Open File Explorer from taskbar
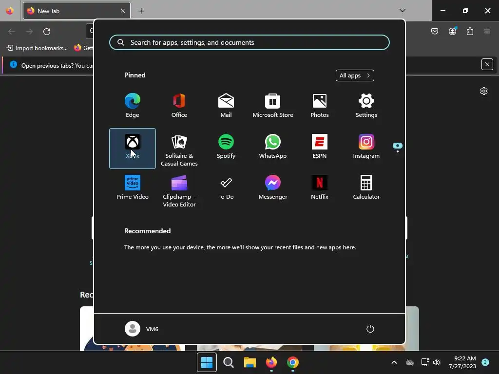499x374 pixels. (x=250, y=362)
